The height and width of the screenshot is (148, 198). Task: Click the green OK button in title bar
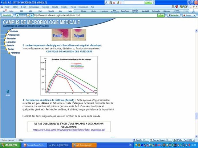149,2
